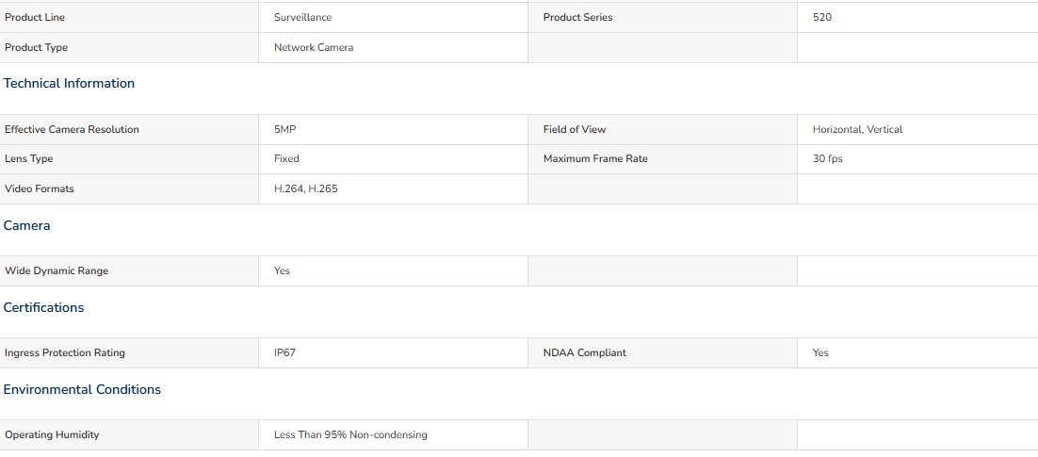
Task: Select the Environmental Conditions heading
Action: tap(82, 389)
